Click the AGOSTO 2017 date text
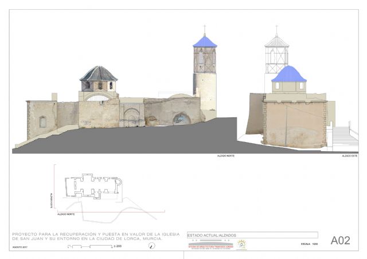Screen dimensions: 367x259 tap(19, 247)
